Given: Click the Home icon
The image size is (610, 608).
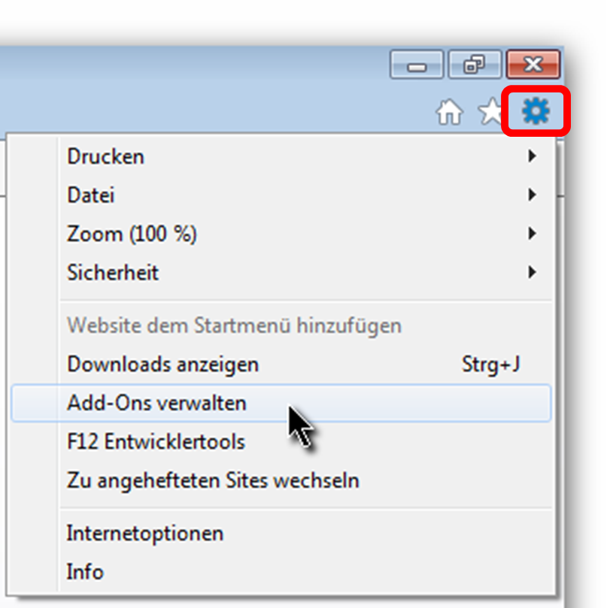Looking at the screenshot, I should (x=449, y=112).
